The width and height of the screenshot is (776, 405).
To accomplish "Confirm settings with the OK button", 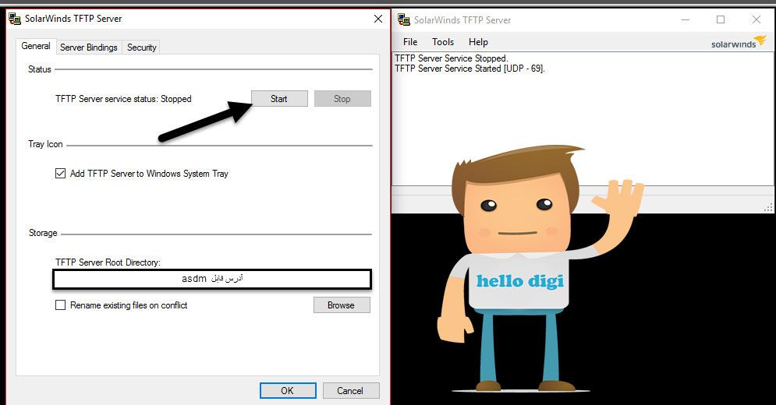I will tap(288, 391).
